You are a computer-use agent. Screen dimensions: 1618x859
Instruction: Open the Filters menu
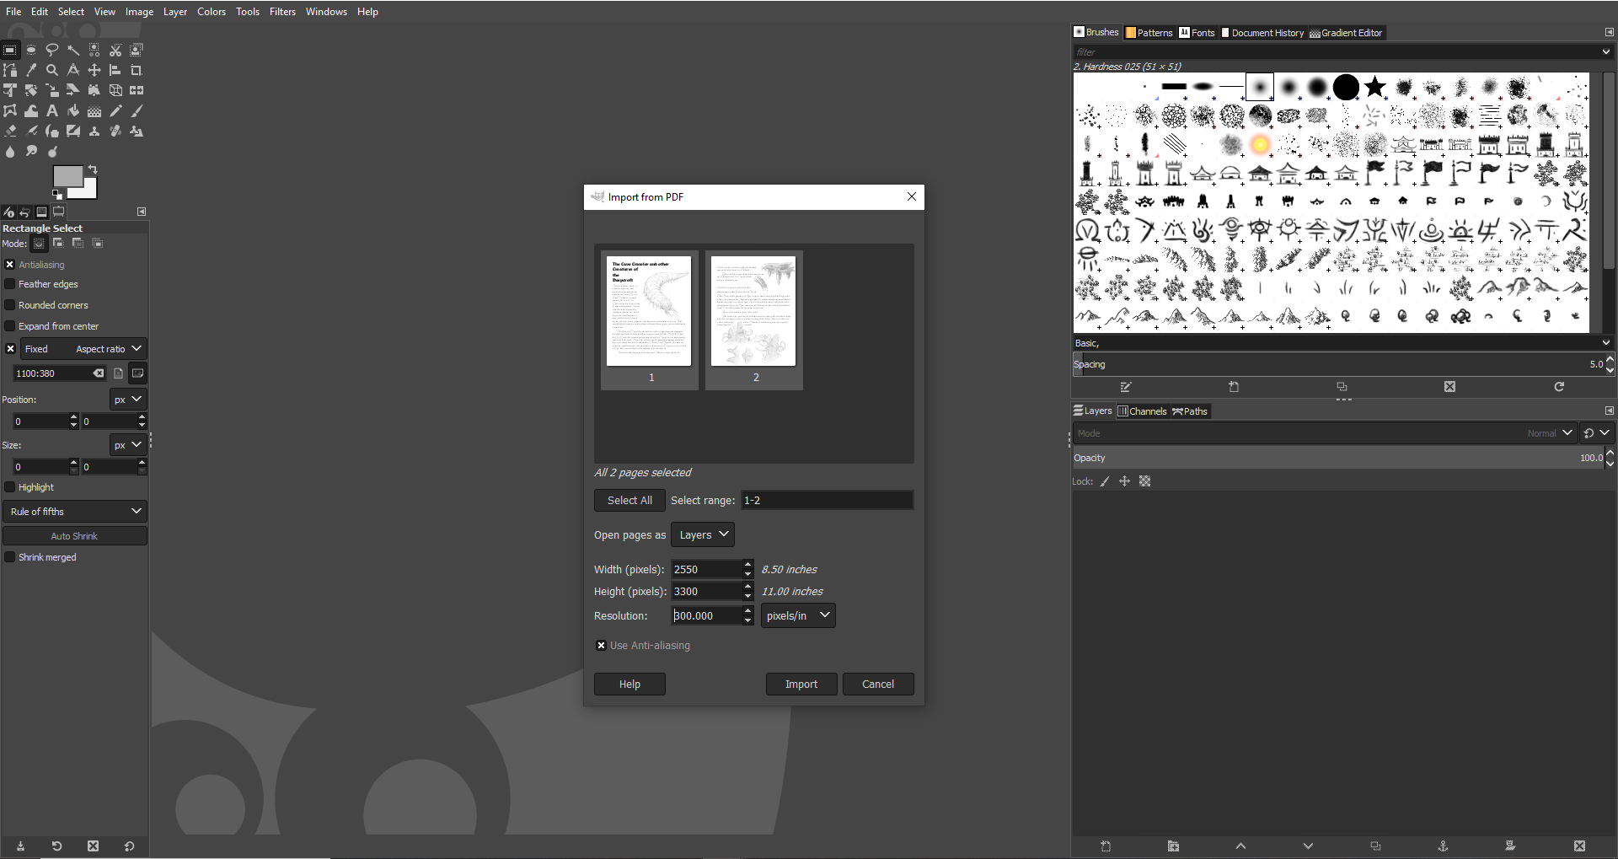point(282,12)
